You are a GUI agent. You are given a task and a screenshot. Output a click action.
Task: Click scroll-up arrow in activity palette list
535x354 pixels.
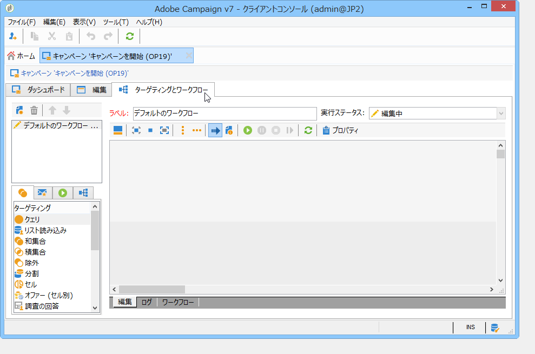coord(95,206)
